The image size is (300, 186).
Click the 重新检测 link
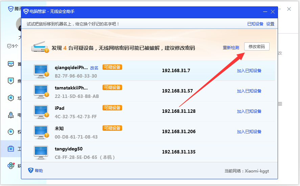click(231, 48)
